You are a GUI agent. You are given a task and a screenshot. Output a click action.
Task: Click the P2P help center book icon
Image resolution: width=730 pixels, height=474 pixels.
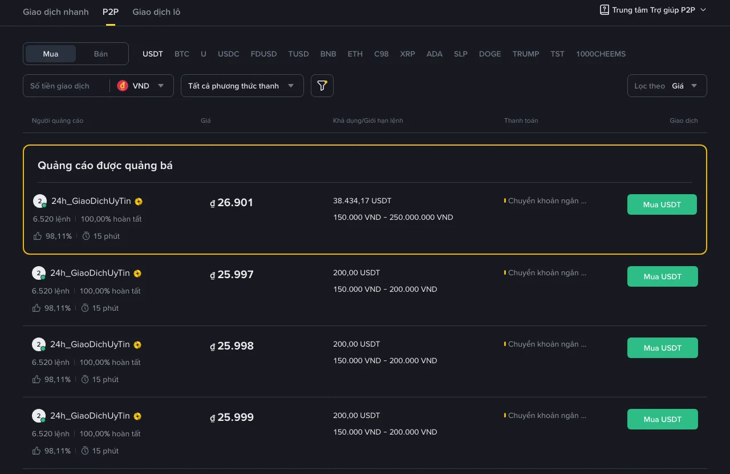605,10
